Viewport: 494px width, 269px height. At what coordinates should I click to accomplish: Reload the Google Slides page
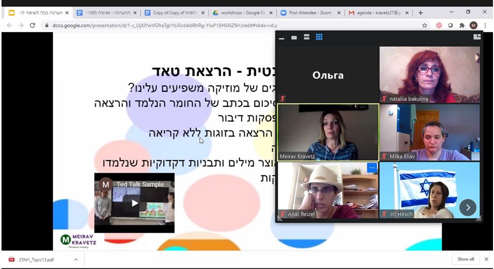tap(32, 26)
